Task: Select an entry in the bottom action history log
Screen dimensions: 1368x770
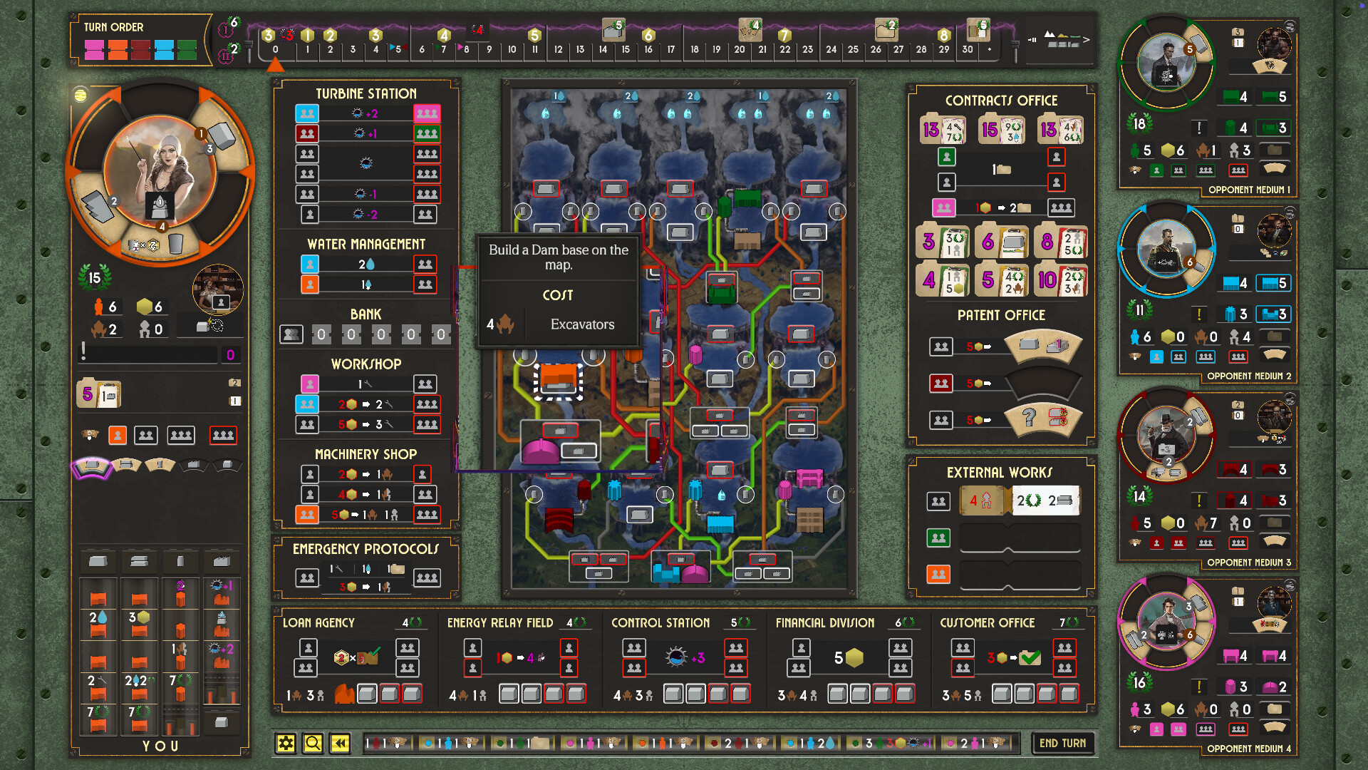Action: (385, 742)
